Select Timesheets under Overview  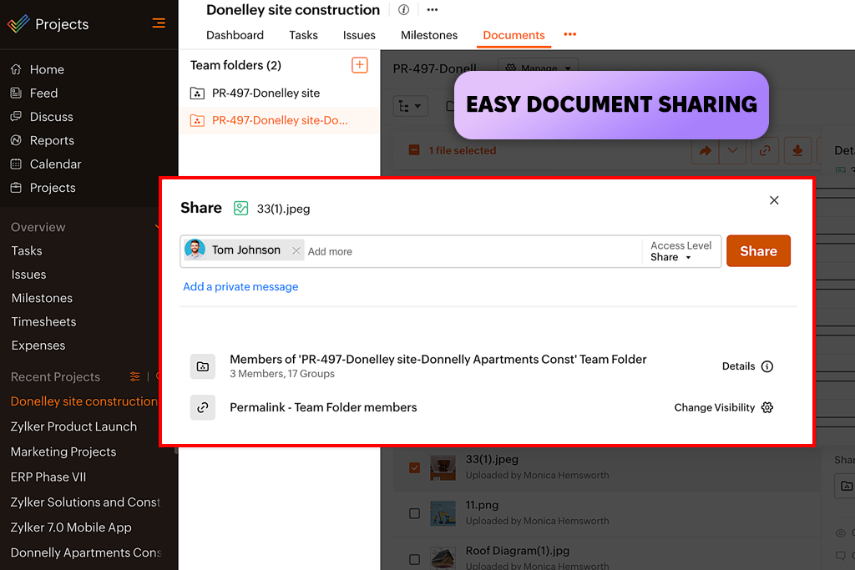coord(43,321)
